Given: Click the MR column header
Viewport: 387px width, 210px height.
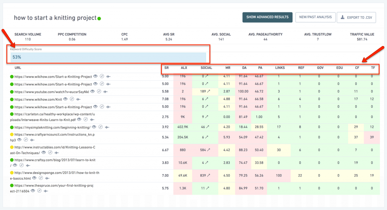Looking at the screenshot, I should [228, 68].
